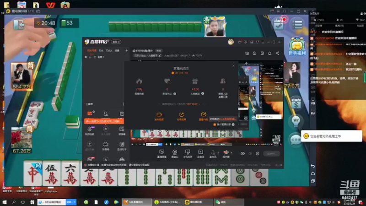
Task: Select the 伍萬 mahjong tile in hand
Action: tap(52, 173)
